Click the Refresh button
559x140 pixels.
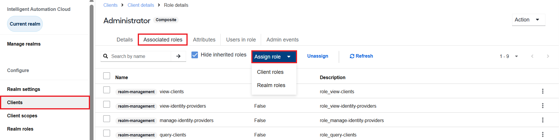click(361, 56)
